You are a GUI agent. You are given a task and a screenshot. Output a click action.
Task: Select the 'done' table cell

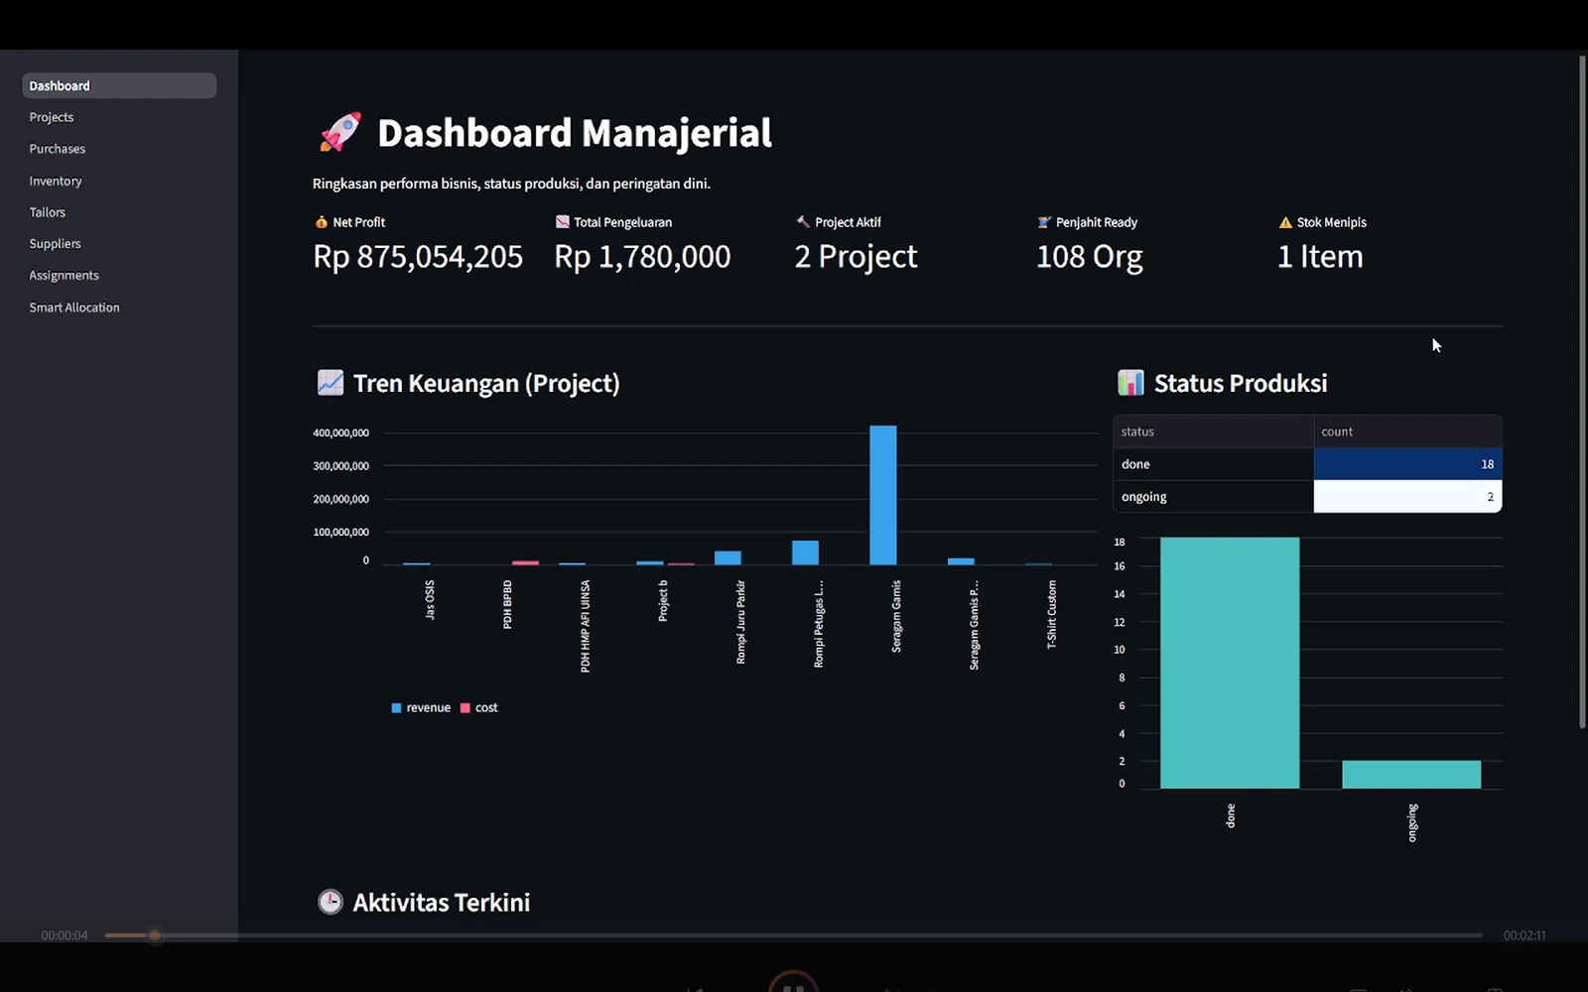click(x=1214, y=464)
